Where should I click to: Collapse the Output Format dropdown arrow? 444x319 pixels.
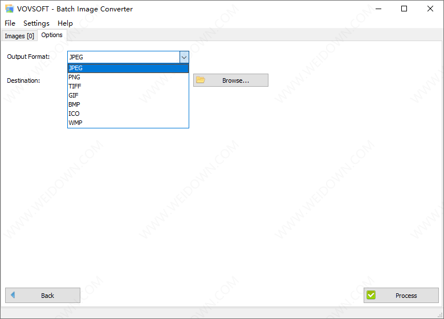(184, 57)
